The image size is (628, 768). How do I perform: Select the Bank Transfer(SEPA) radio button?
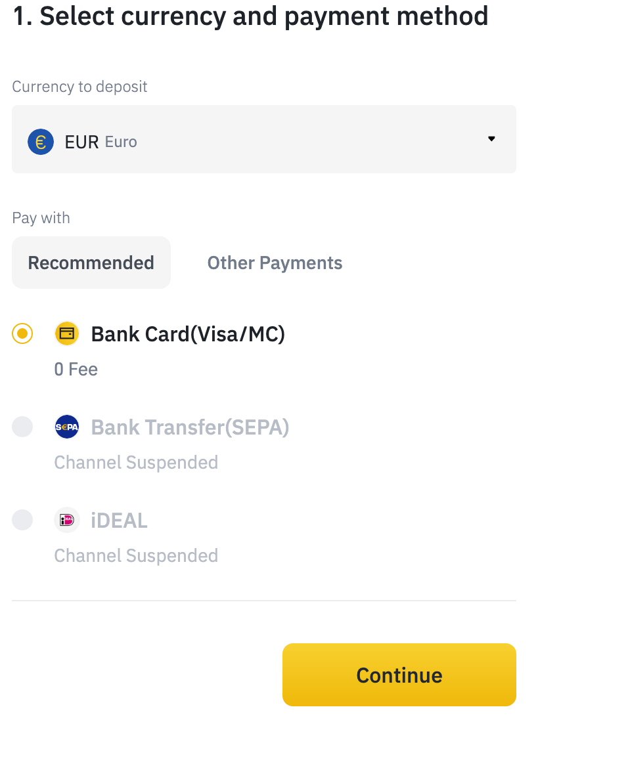[x=22, y=427]
